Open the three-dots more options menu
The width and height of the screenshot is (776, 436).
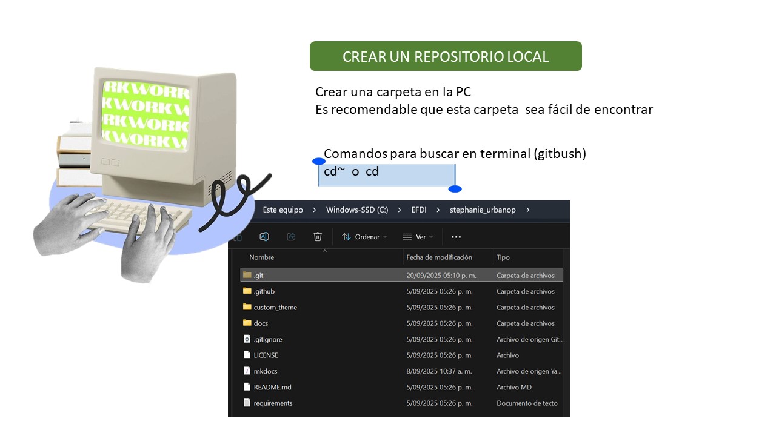click(x=457, y=237)
